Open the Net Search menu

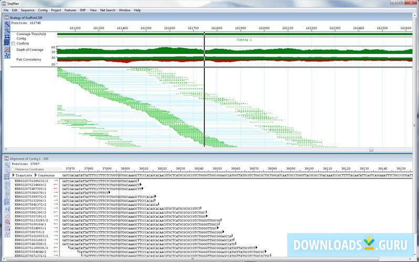pos(108,10)
